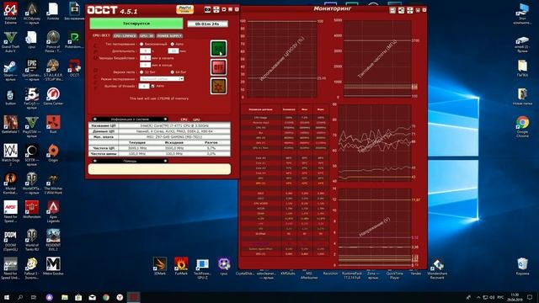Select the 64 bit test version radio
Viewport: 539px width, 303px height.
[173, 72]
